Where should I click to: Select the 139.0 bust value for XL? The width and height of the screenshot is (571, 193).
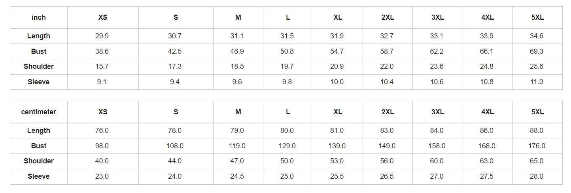tap(337, 146)
